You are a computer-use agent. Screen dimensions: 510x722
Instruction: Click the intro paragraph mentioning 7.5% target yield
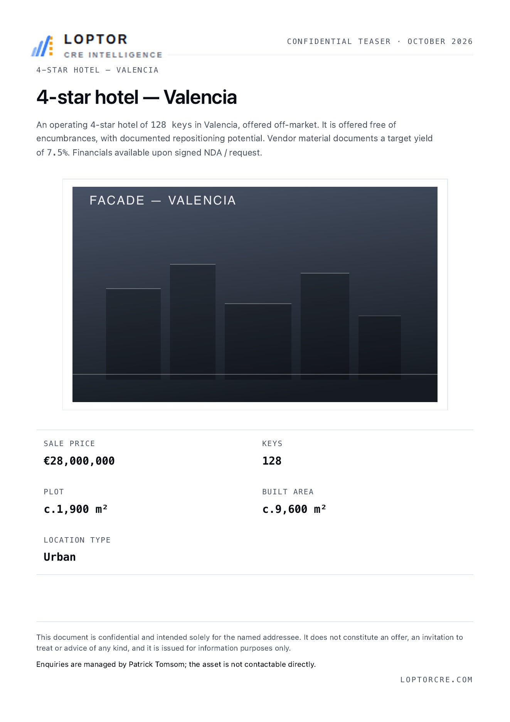pos(234,139)
